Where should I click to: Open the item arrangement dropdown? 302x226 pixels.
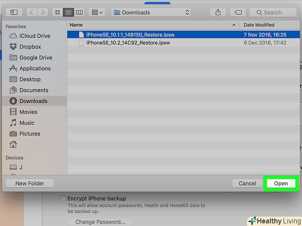[x=97, y=12]
